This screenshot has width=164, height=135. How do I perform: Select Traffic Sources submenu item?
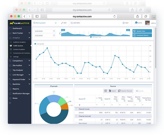click(18, 46)
